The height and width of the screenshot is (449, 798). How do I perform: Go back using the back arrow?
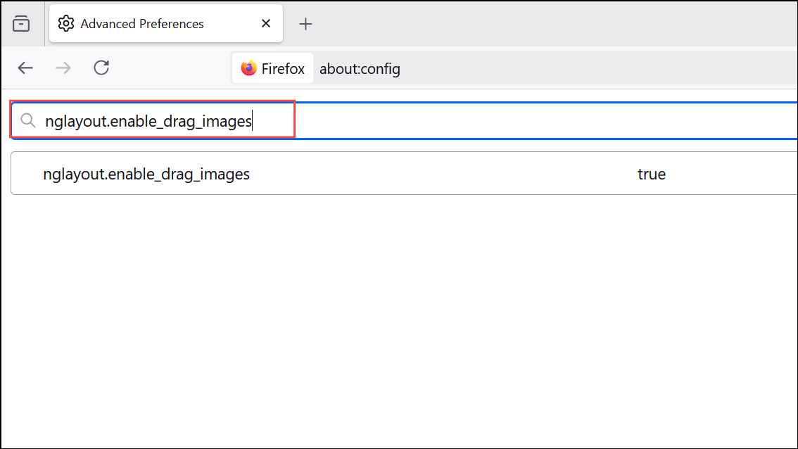(x=25, y=68)
